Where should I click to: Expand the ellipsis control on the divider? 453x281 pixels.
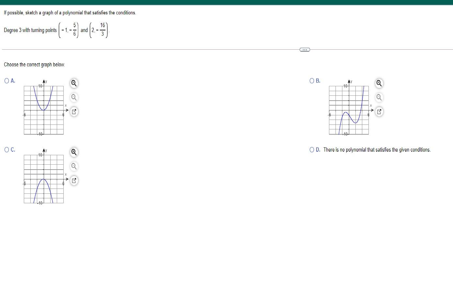(x=305, y=49)
